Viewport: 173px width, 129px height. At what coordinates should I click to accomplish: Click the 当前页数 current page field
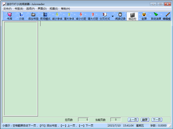(x=116, y=120)
